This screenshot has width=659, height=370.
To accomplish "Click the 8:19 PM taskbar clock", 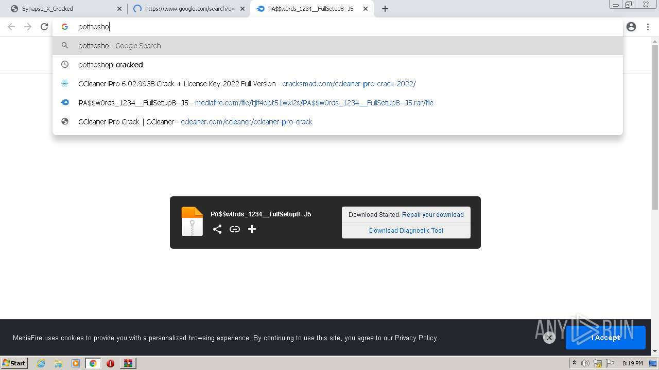I will 632,363.
